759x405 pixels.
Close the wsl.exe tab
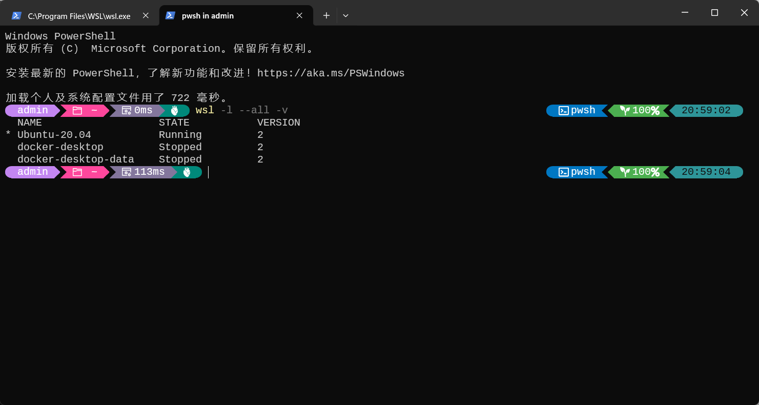point(146,16)
